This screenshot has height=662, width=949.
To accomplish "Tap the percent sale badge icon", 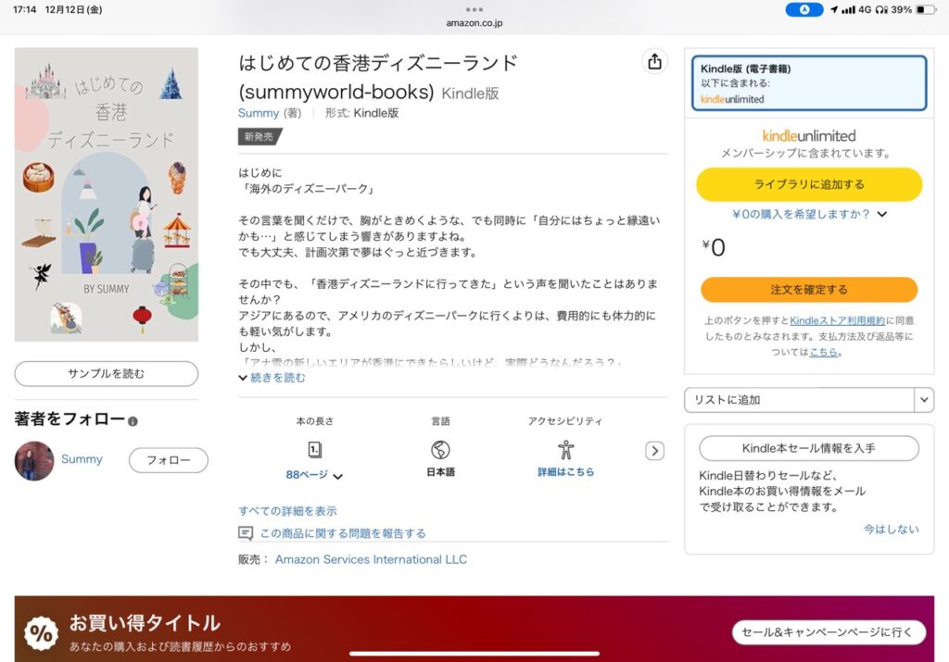I will coord(42,632).
